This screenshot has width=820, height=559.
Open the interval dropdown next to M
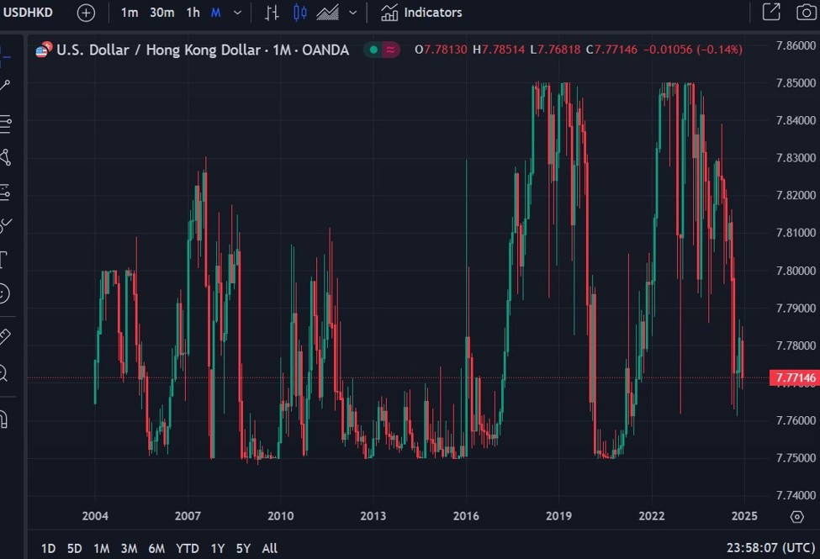238,13
